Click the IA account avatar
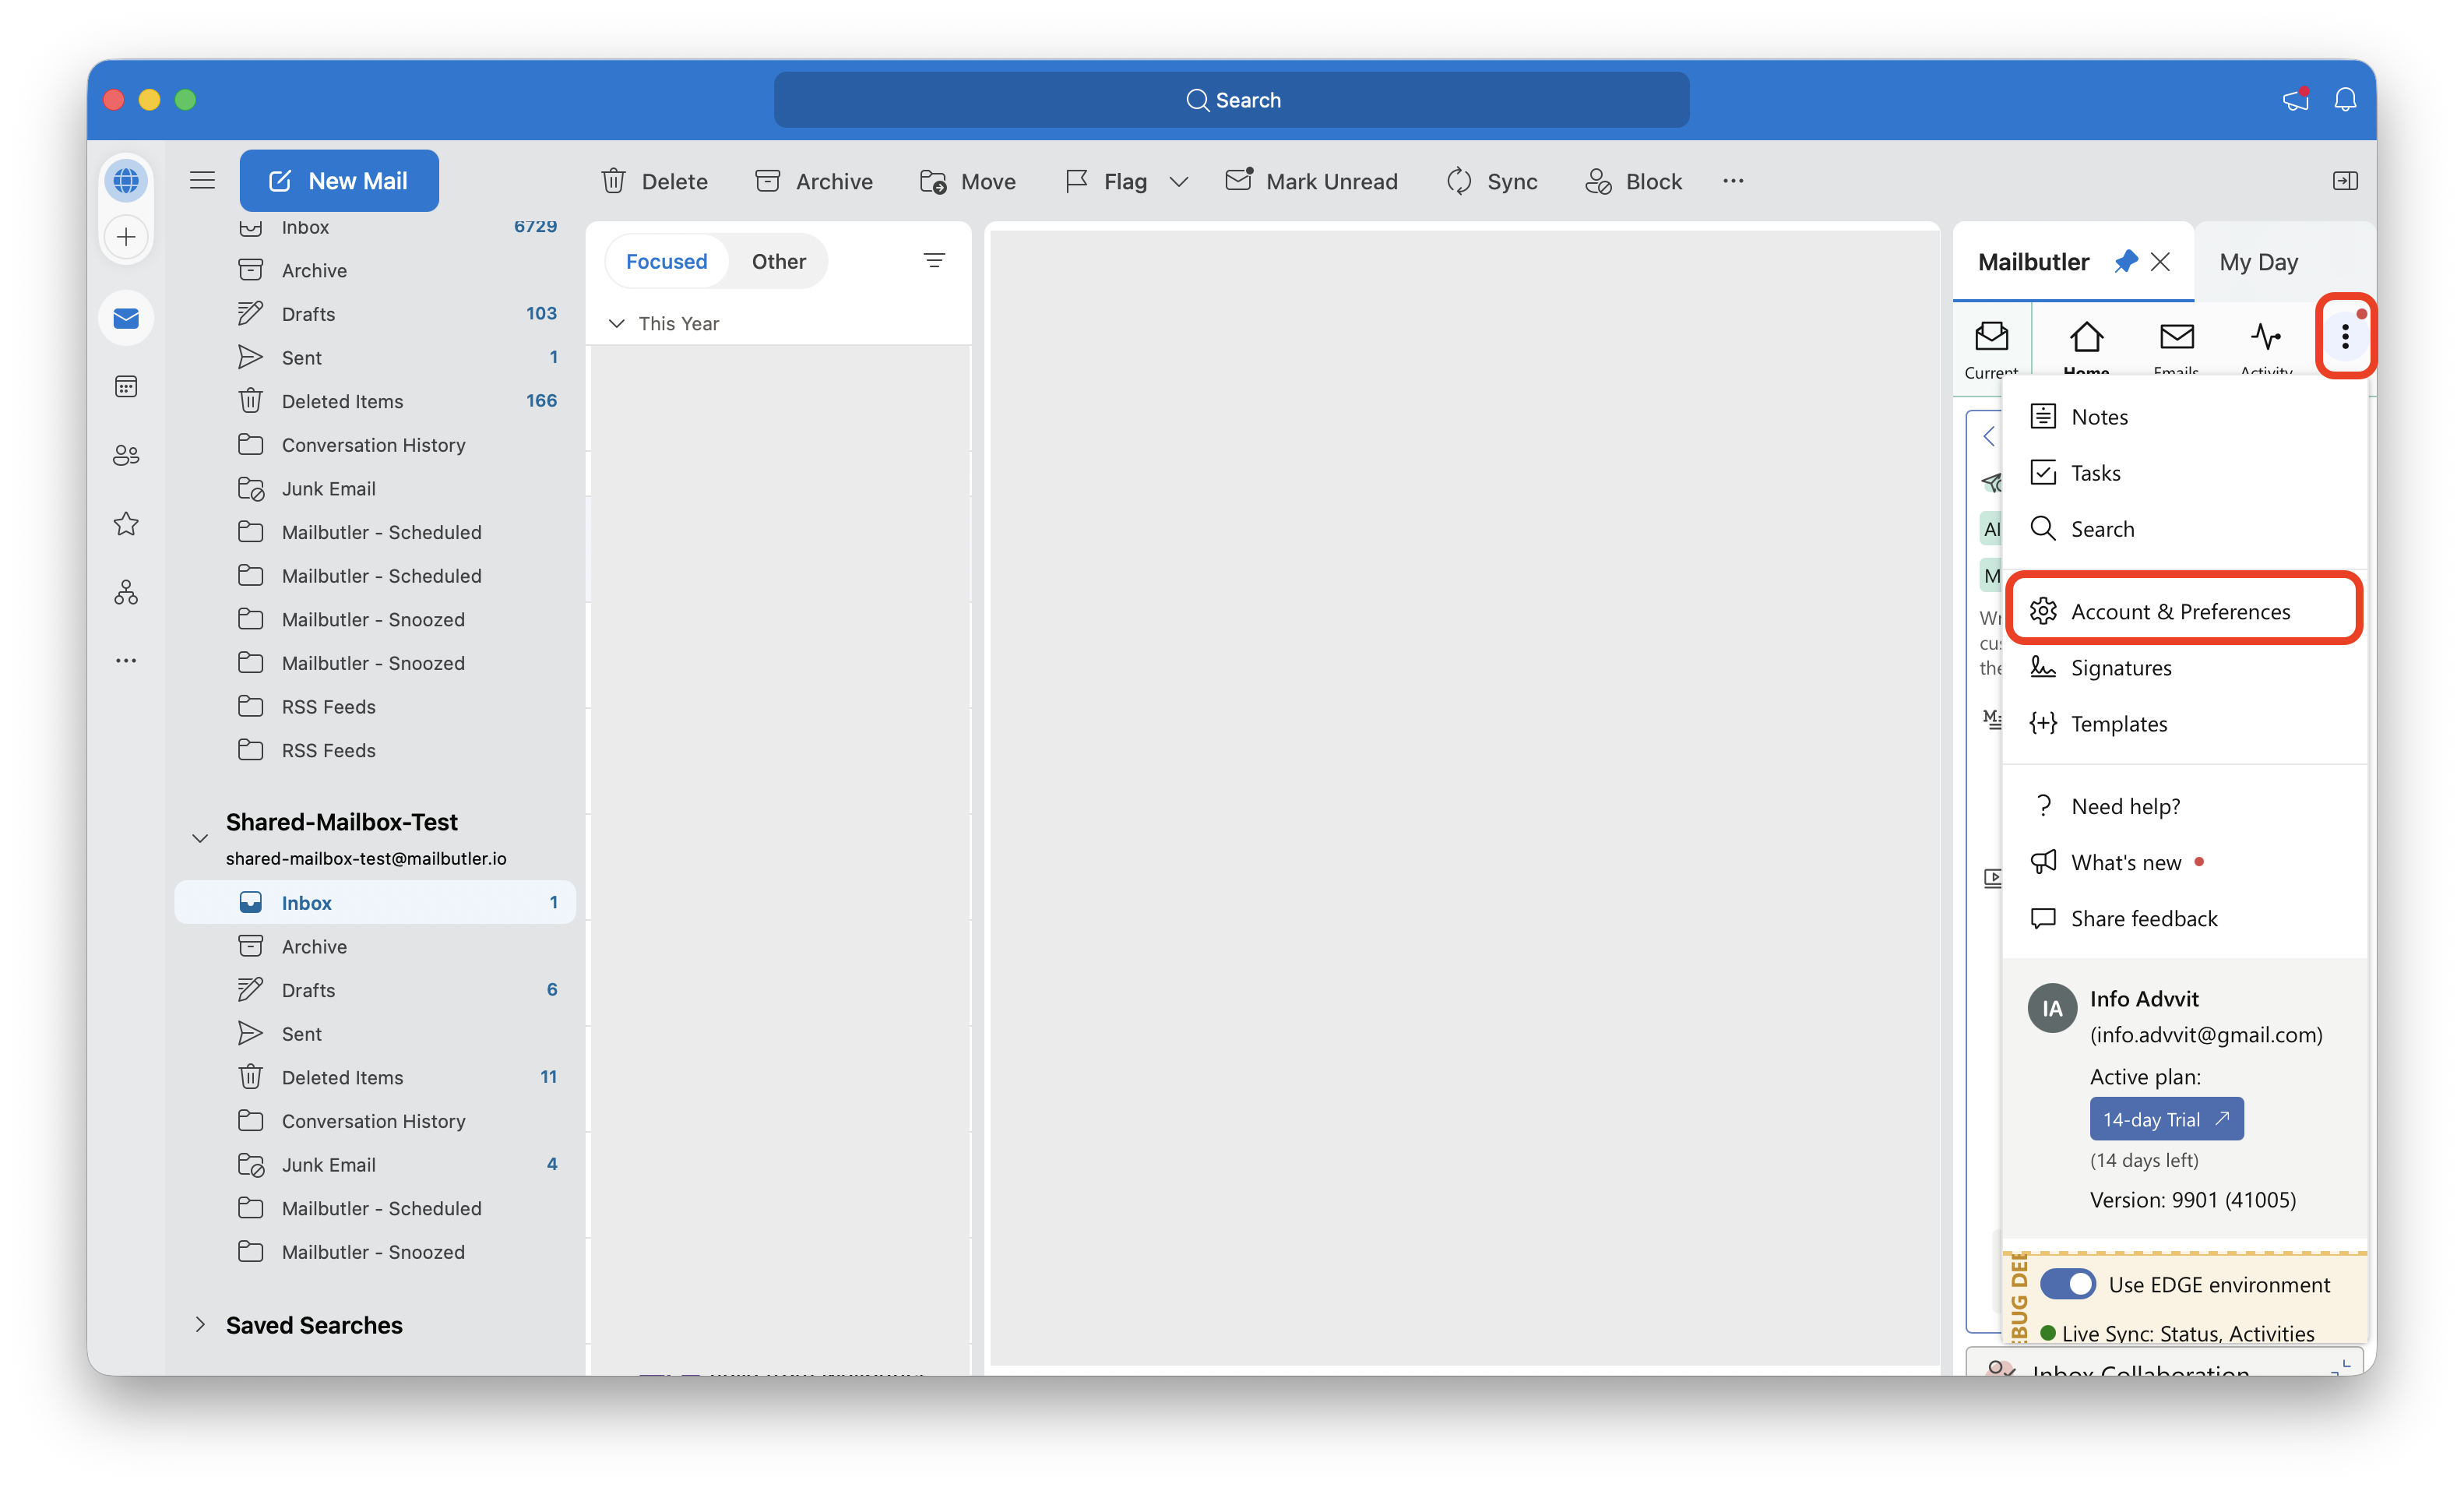 (2051, 1007)
